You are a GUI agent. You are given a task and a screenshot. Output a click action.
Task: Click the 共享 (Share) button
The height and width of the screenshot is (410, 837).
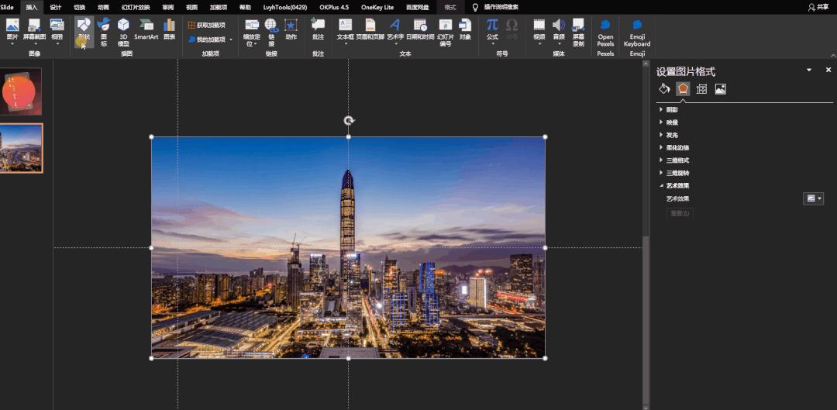click(818, 7)
